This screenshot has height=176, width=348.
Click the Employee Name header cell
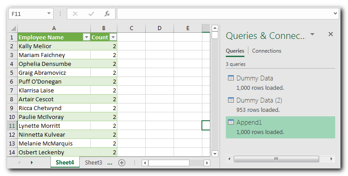(x=54, y=37)
